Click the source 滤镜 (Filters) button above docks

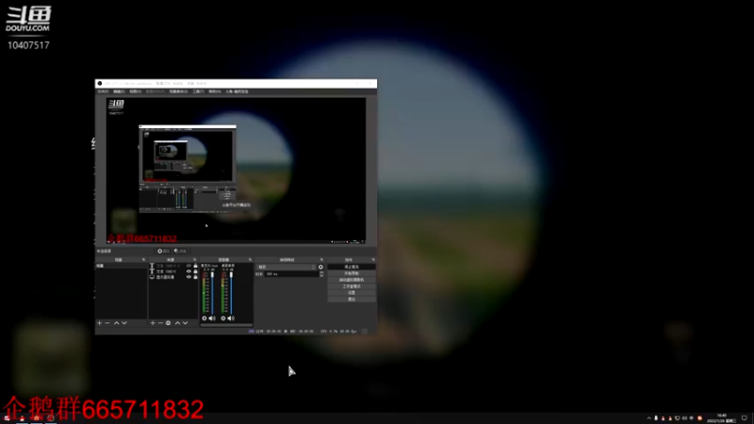[180, 251]
